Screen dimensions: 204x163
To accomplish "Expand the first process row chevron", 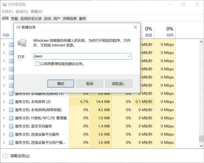I will [4, 45].
